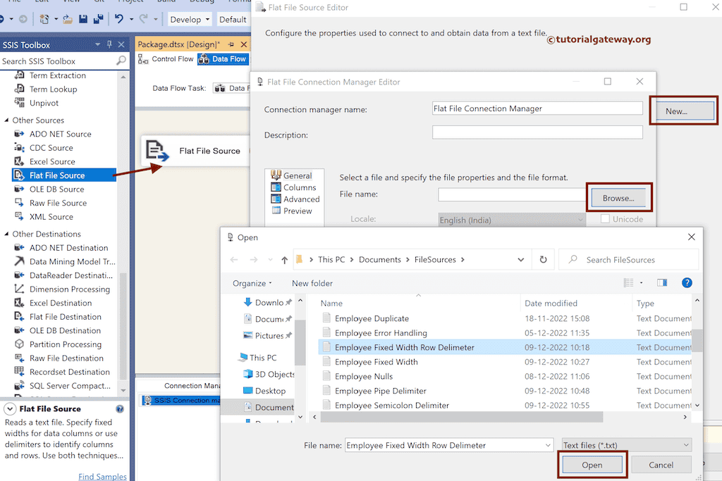Open the Text files (*.txt) type dropdown
Image resolution: width=722 pixels, height=481 pixels.
(x=625, y=445)
